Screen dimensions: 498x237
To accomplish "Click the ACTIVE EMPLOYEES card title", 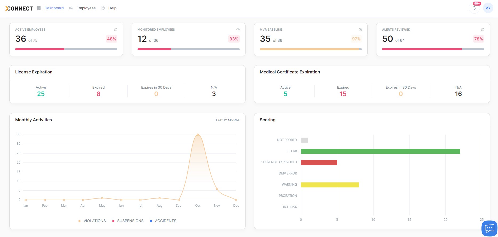I will point(30,30).
